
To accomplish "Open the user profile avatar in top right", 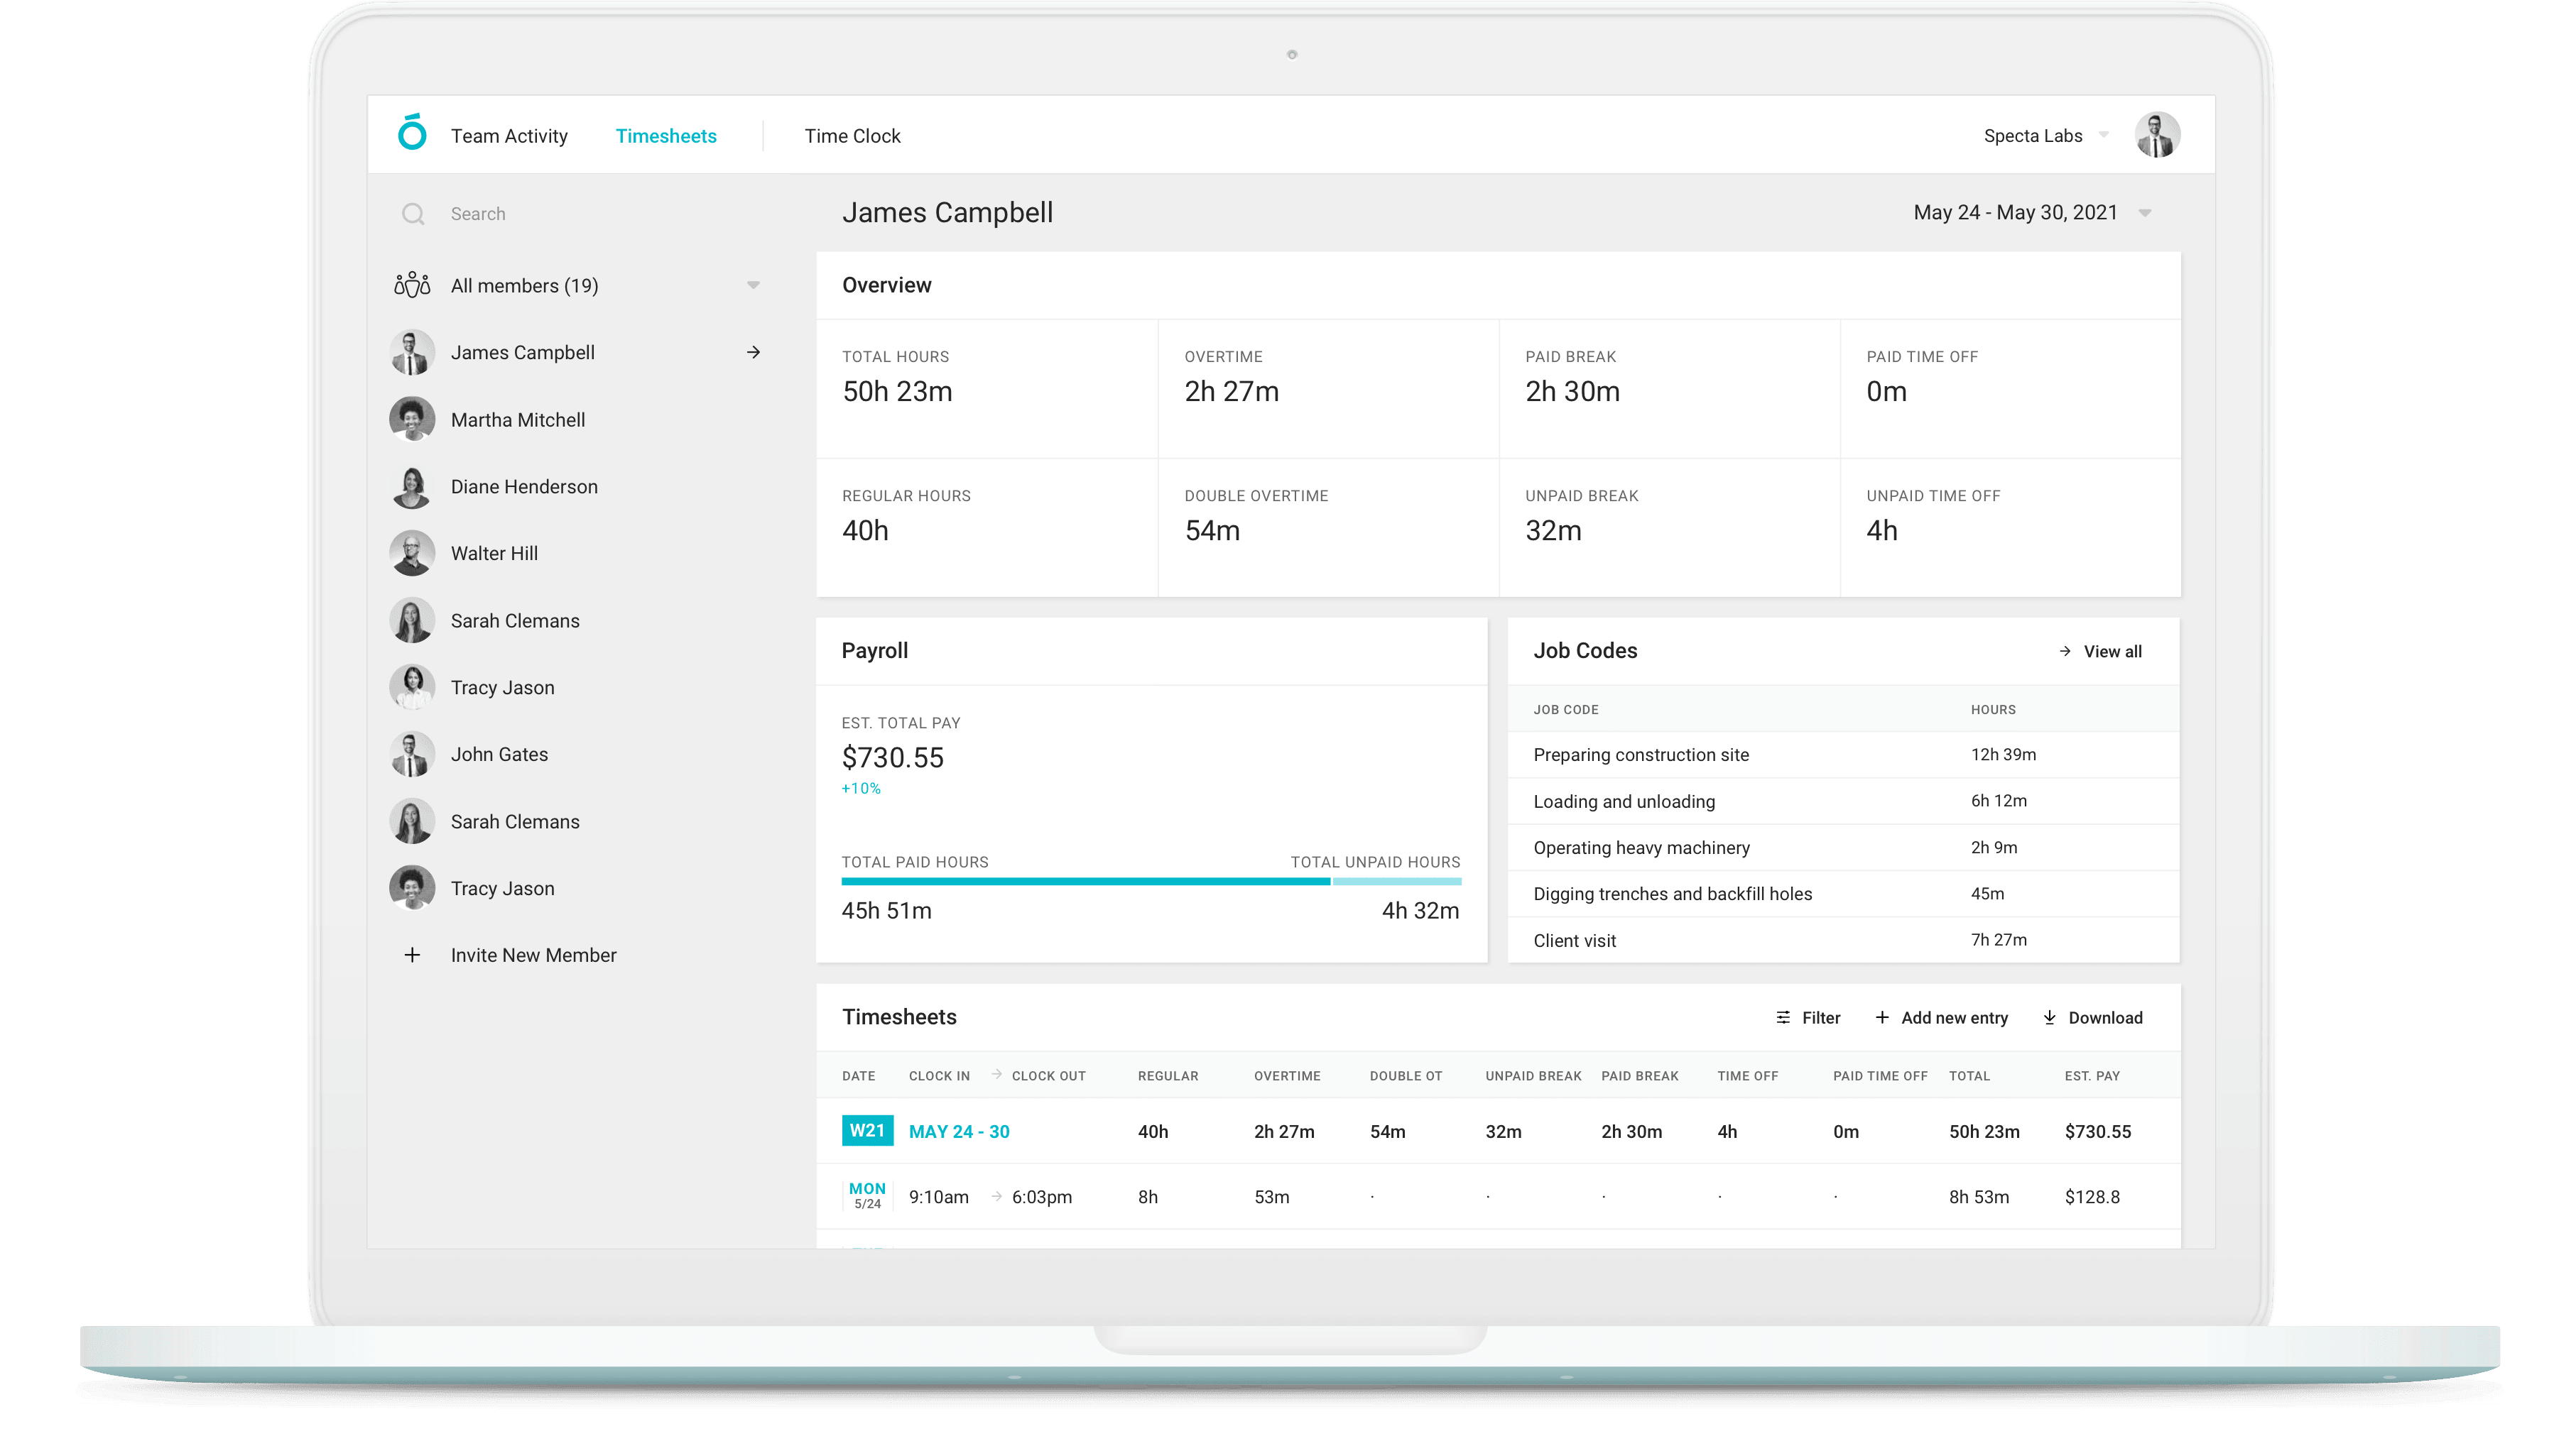I will pyautogui.click(x=2158, y=134).
